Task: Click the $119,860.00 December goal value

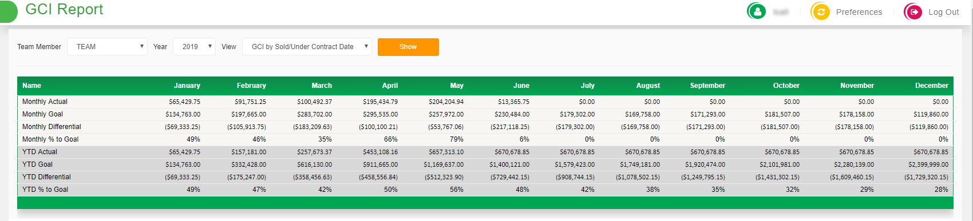Action: 931,114
